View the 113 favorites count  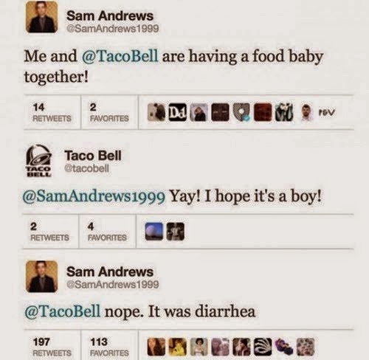point(109,347)
